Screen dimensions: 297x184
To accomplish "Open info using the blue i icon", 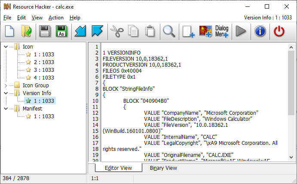I will pos(260,31).
